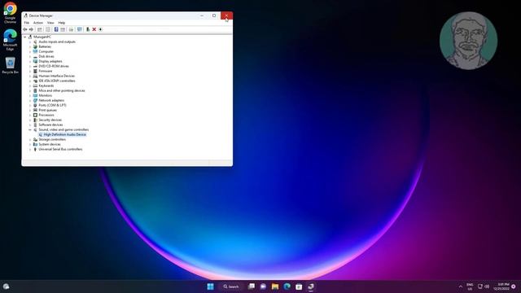Click the blue Help toolbar icon
The width and height of the screenshot is (521, 293).
56,29
